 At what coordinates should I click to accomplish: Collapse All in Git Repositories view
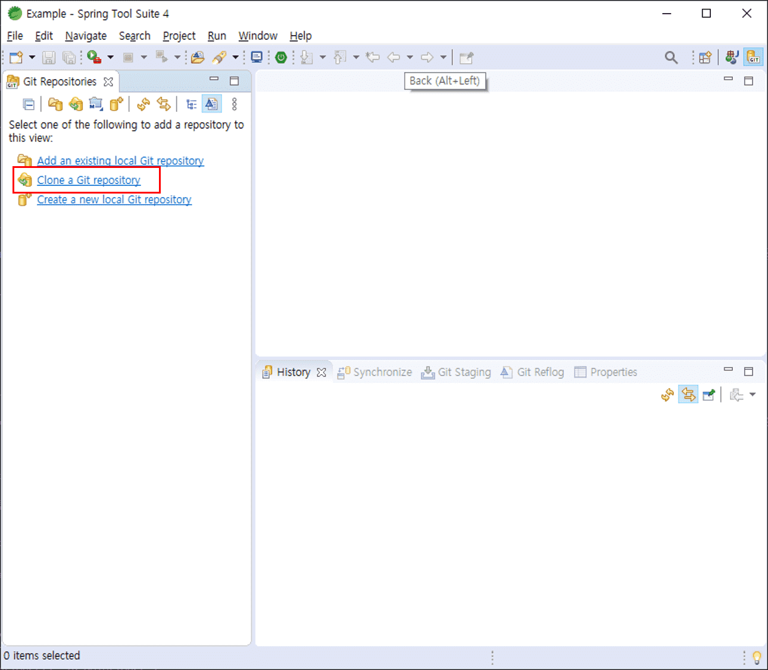pos(29,104)
